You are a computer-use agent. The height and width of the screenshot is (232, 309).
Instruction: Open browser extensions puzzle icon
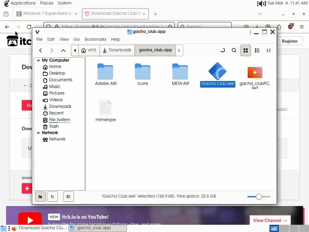(279, 27)
